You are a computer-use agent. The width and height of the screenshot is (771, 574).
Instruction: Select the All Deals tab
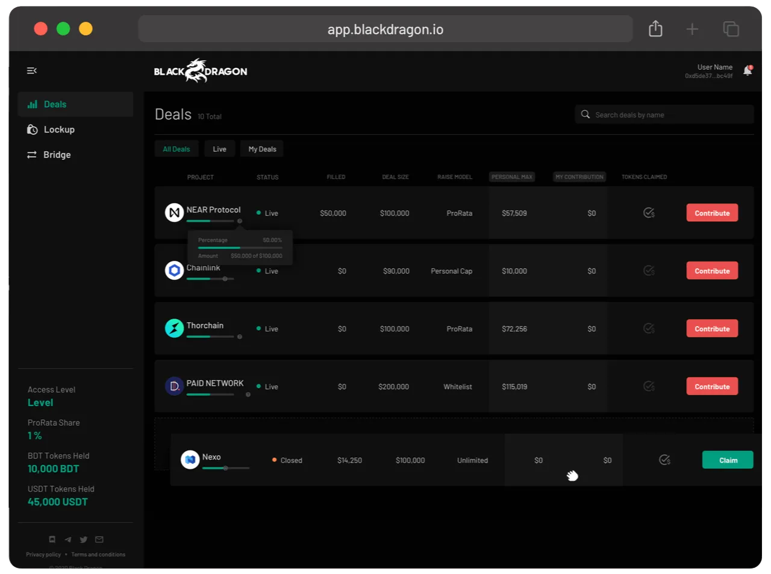tap(176, 149)
